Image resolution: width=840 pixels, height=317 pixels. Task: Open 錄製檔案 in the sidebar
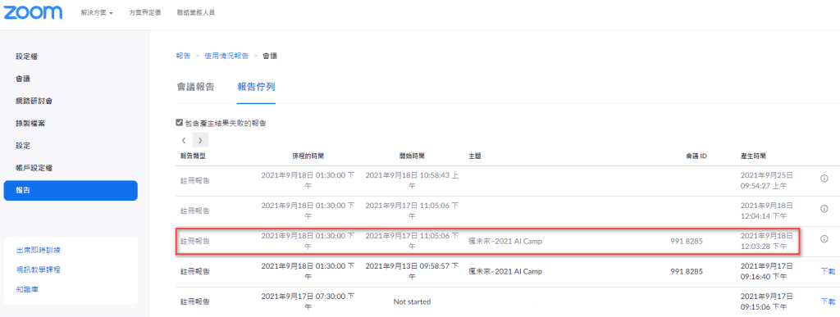(30, 124)
